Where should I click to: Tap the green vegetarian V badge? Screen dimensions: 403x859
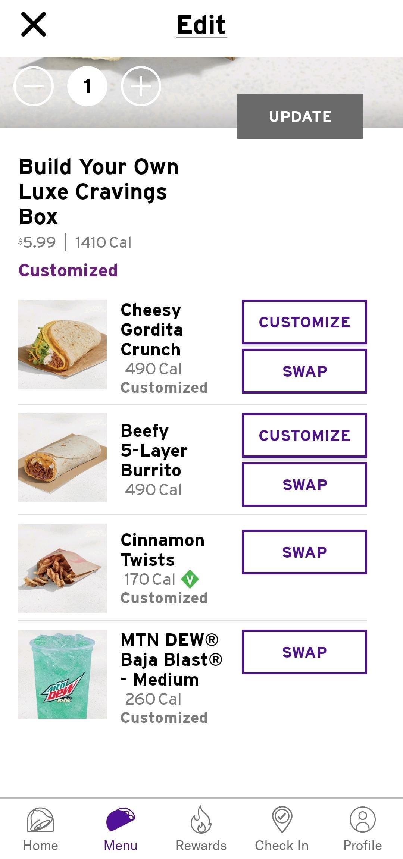coord(190,579)
